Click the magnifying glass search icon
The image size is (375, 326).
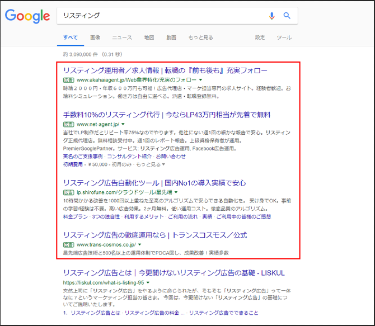pos(287,16)
